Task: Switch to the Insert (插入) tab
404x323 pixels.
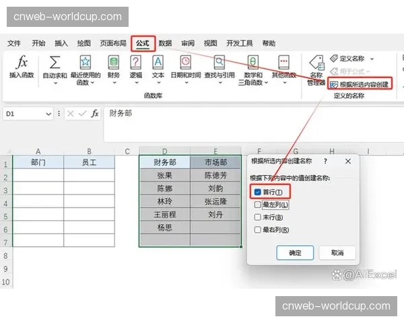Action: (61, 43)
